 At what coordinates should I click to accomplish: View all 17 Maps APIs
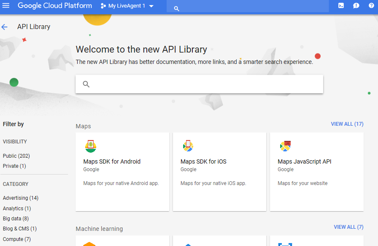click(x=347, y=124)
